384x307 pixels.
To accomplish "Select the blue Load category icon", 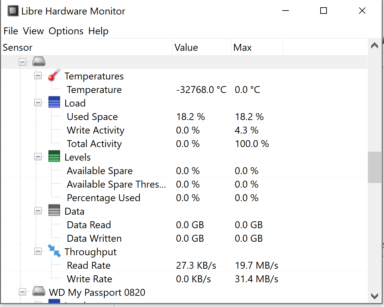I will [54, 102].
